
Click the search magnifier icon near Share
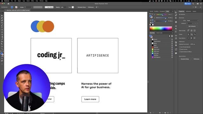point(193,4)
